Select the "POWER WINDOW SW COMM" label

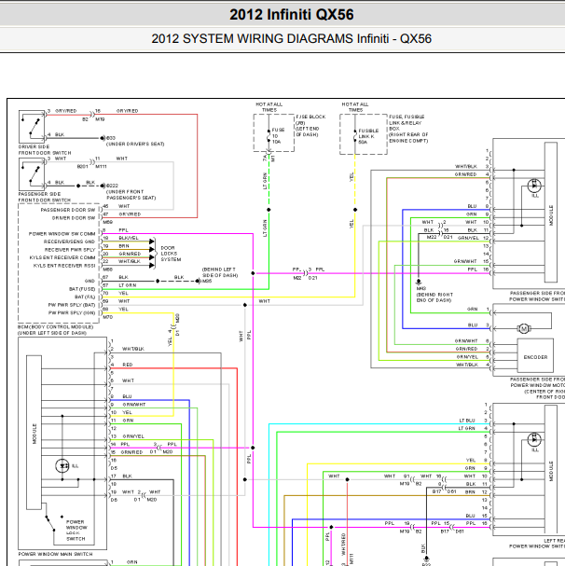pos(62,234)
